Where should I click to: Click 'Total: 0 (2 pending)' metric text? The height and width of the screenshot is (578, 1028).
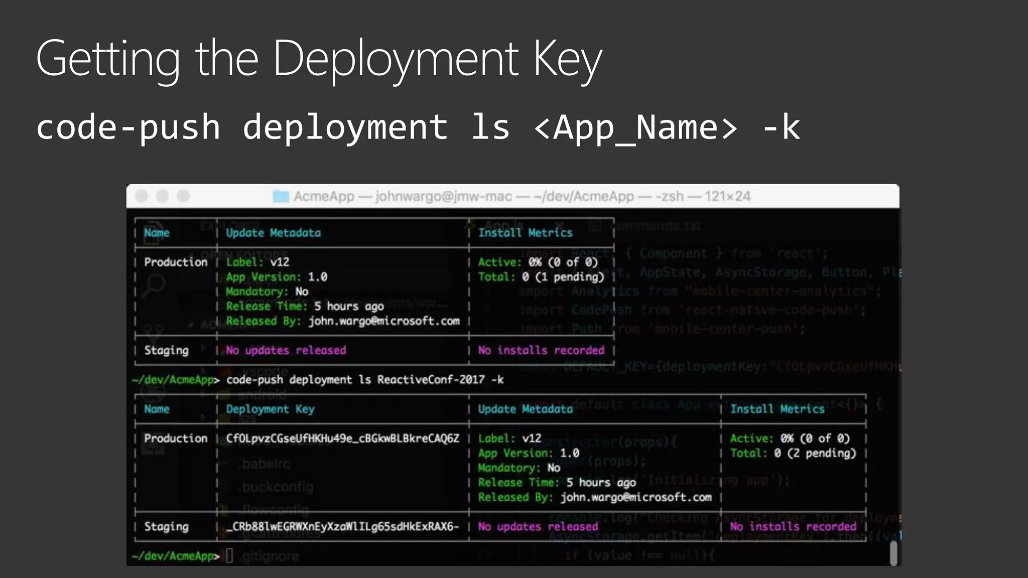[793, 453]
